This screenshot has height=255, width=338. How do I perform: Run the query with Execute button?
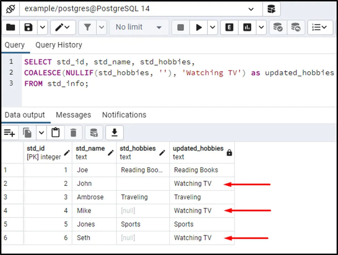tap(199, 27)
